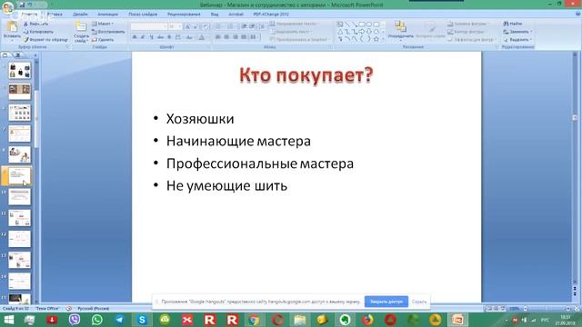Click Find (Найти) binoculars icon
Image resolution: width=582 pixels, height=327 pixels.
coord(506,24)
